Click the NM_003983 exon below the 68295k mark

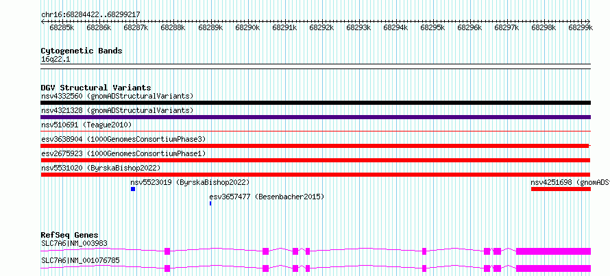coord(424,251)
